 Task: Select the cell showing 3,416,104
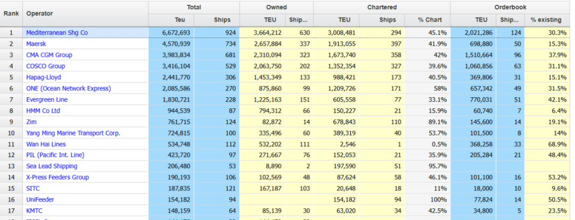click(171, 66)
